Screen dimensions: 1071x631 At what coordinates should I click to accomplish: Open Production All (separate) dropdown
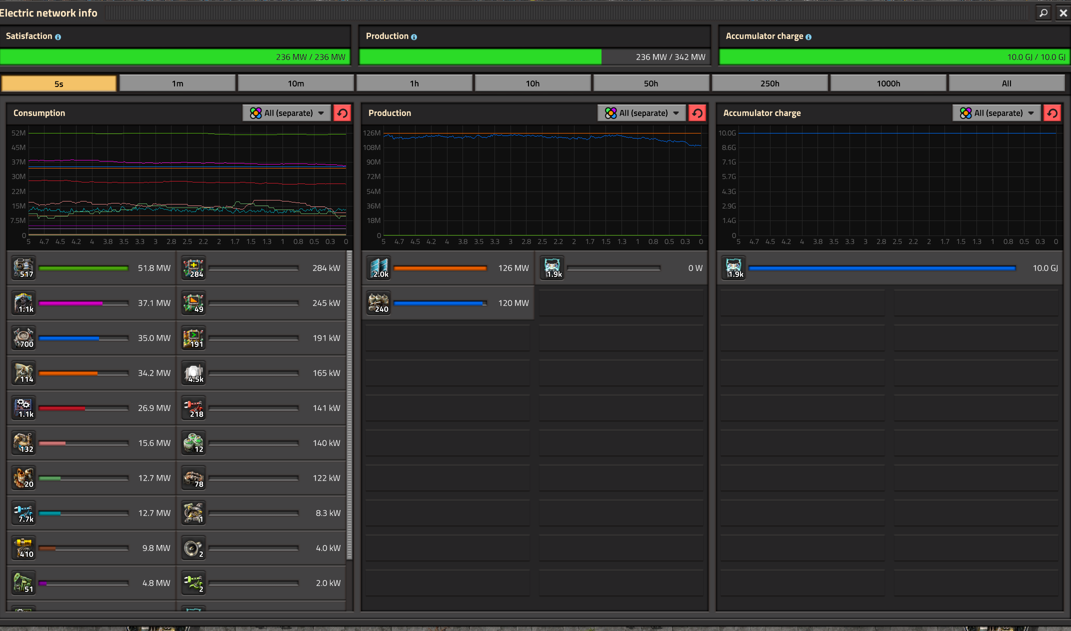tap(641, 113)
